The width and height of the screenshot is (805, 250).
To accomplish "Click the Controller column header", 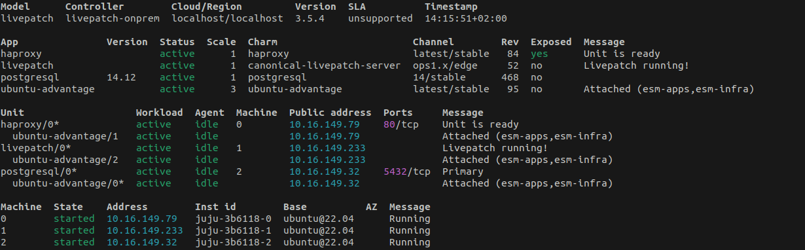I will coord(95,7).
